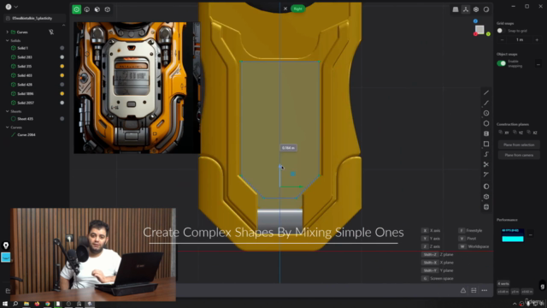Select the Polygon tool in the right toolbar
The height and width of the screenshot is (308, 547).
(486, 123)
